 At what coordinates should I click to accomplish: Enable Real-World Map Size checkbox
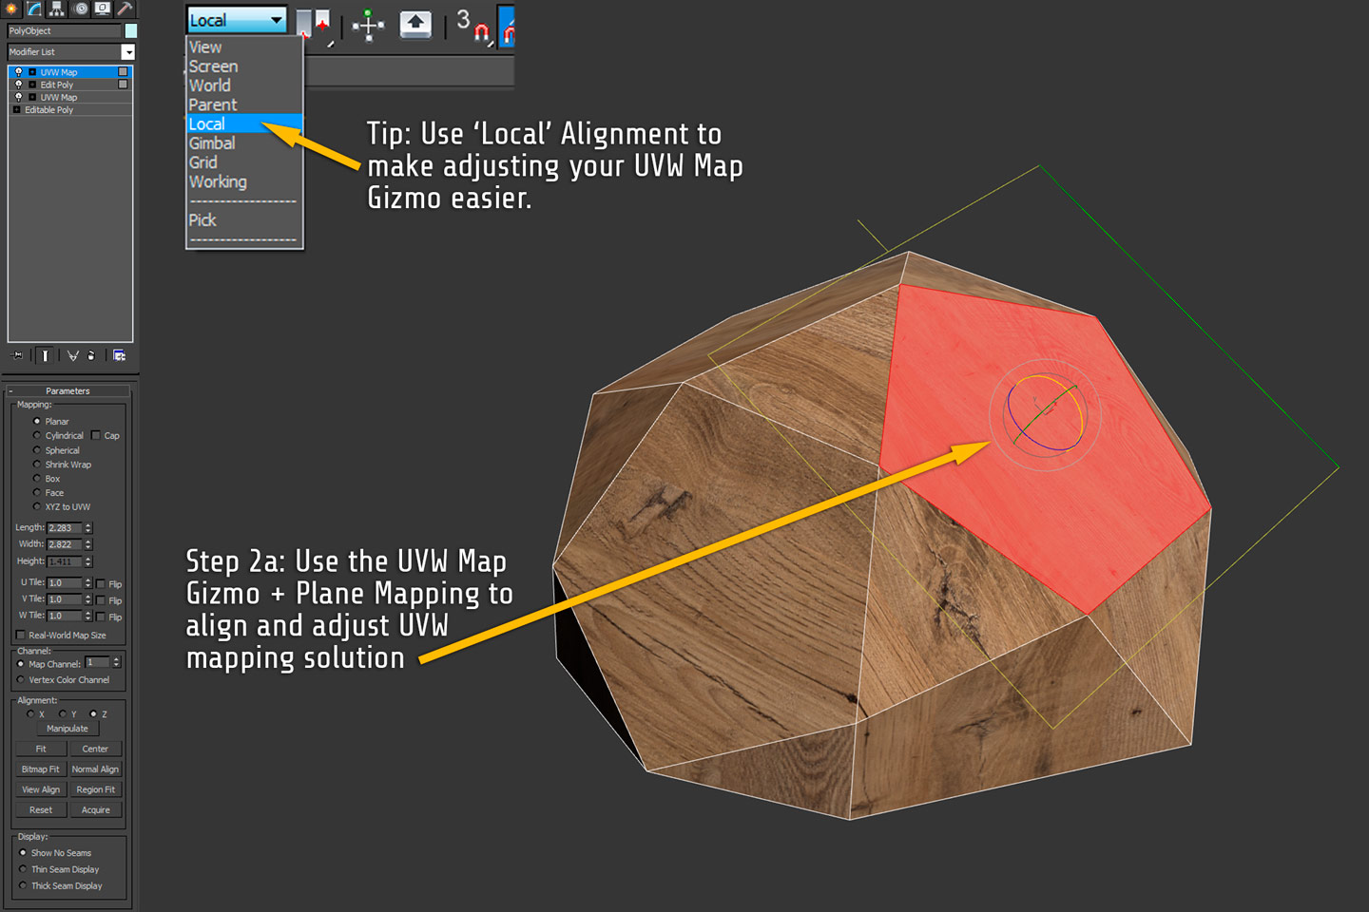click(x=21, y=635)
